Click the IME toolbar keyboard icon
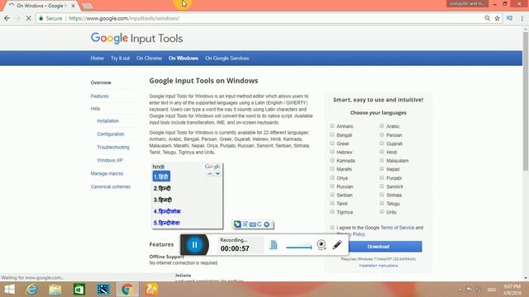 pyautogui.click(x=253, y=224)
